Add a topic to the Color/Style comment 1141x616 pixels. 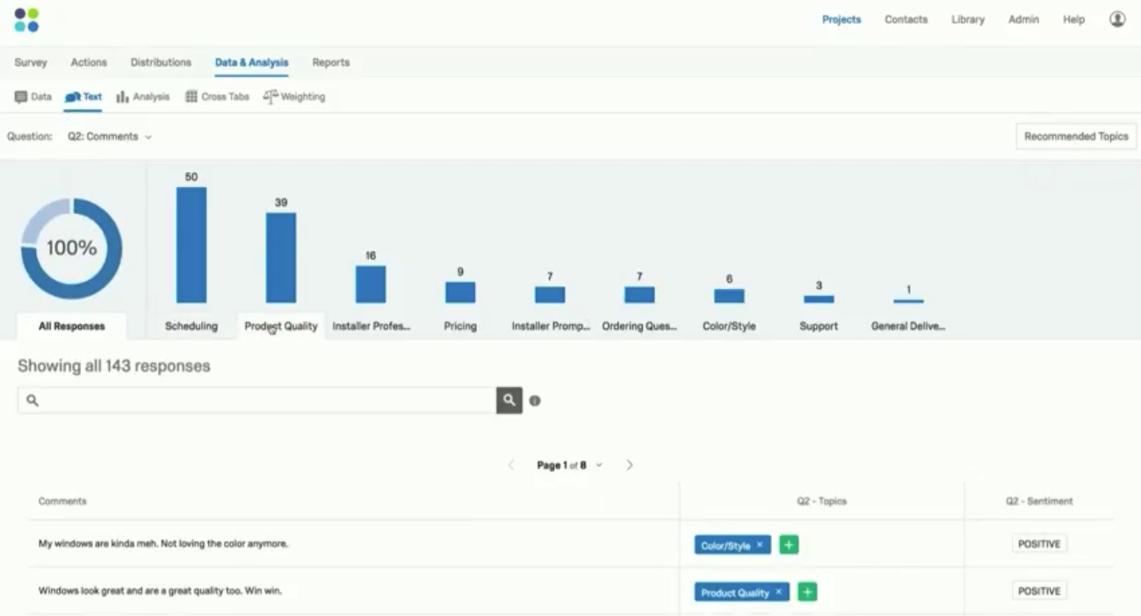coord(789,545)
